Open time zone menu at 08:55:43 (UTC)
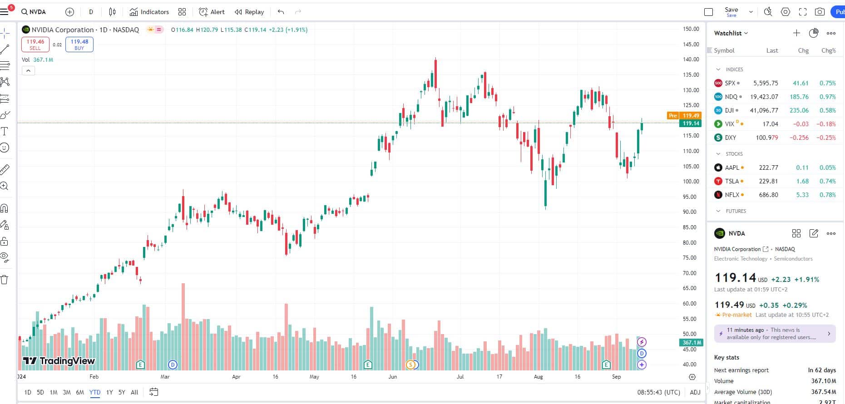The image size is (845, 404). coord(658,392)
